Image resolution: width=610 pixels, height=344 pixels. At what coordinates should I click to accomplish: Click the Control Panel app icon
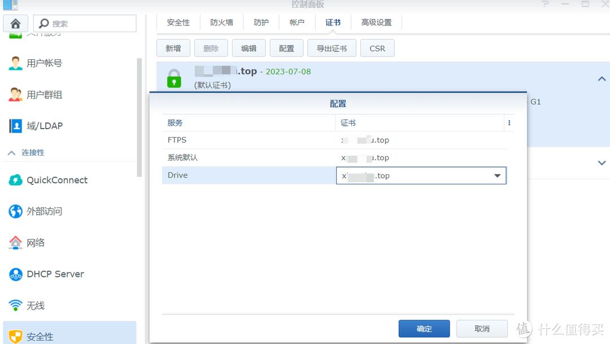point(11,5)
